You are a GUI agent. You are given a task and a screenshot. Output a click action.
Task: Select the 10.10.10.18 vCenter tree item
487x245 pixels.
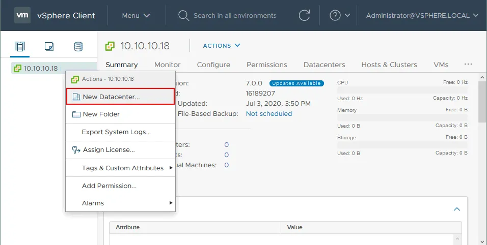point(40,68)
